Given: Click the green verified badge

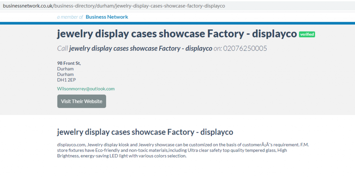Looking at the screenshot, I should 307,34.
